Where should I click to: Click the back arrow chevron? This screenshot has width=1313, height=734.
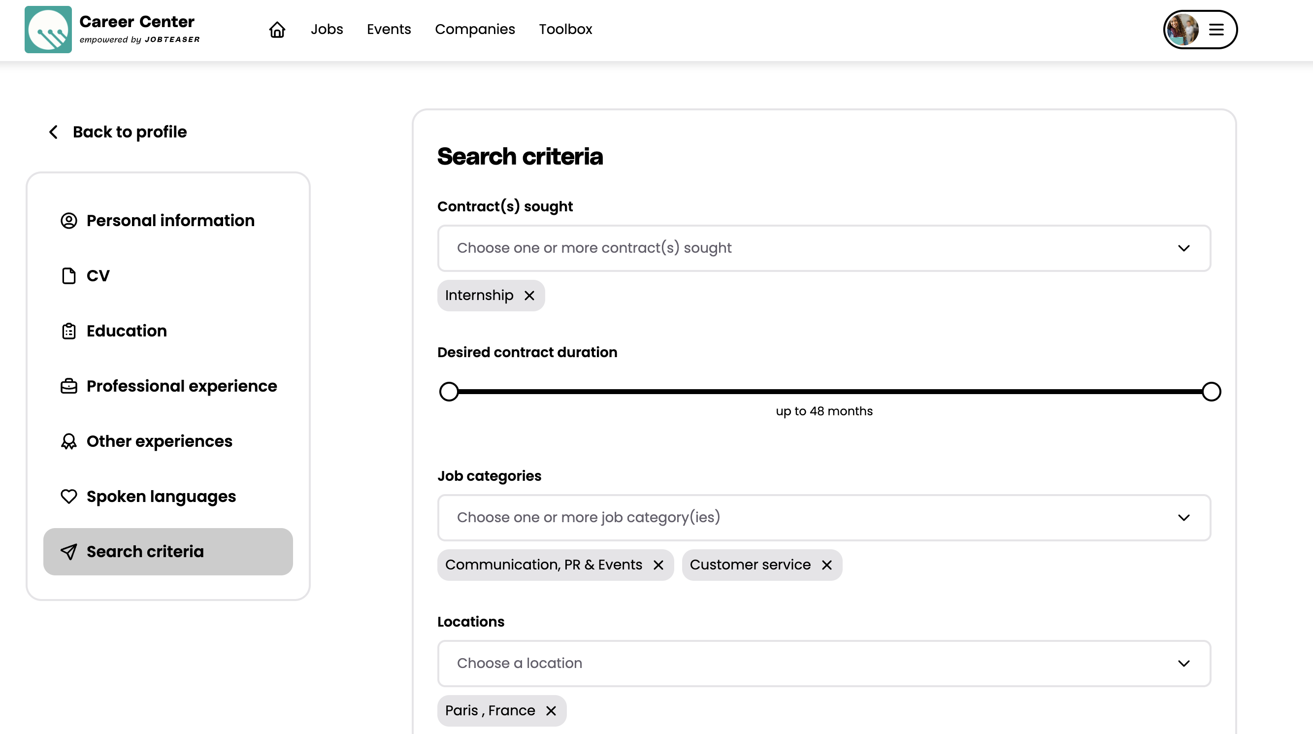(x=54, y=132)
